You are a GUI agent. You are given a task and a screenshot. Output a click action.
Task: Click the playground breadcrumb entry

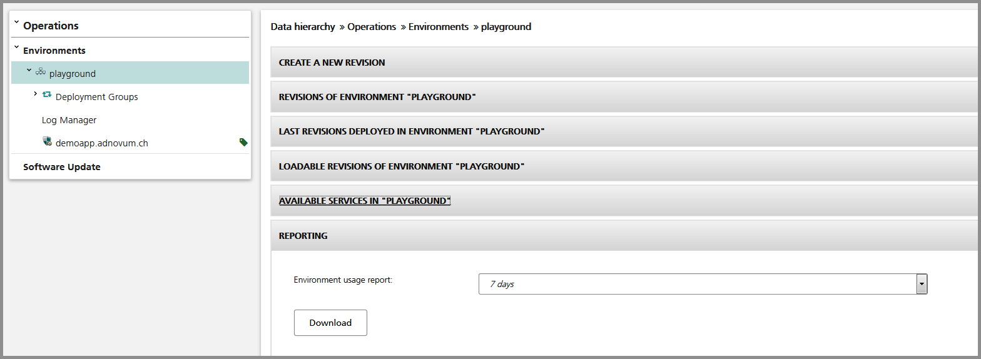click(506, 27)
